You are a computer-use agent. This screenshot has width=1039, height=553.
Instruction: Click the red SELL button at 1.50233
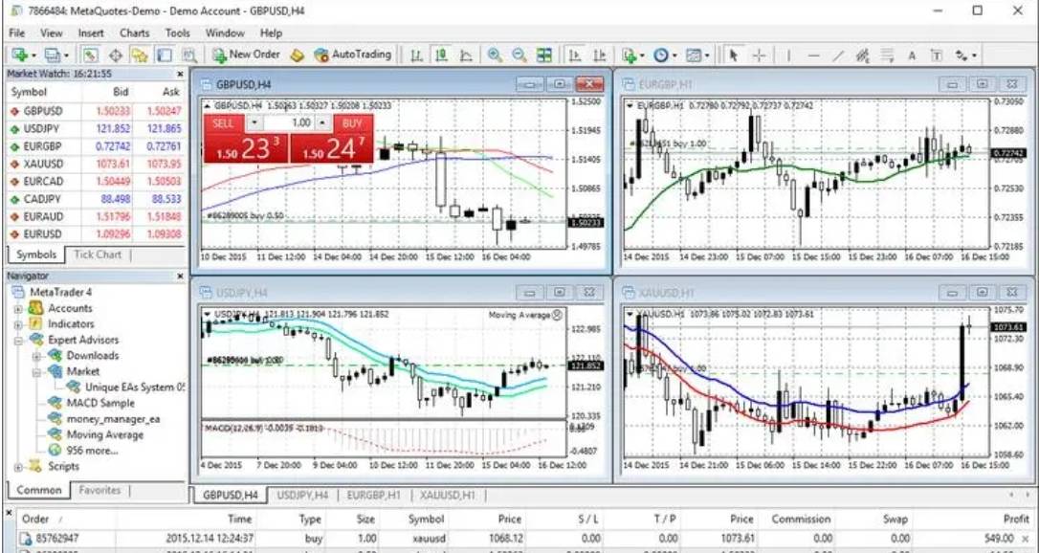coord(246,139)
